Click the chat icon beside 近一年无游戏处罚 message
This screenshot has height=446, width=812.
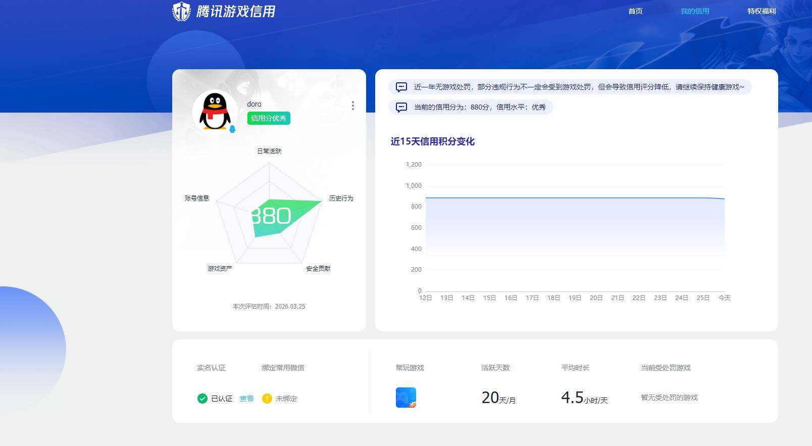(401, 87)
